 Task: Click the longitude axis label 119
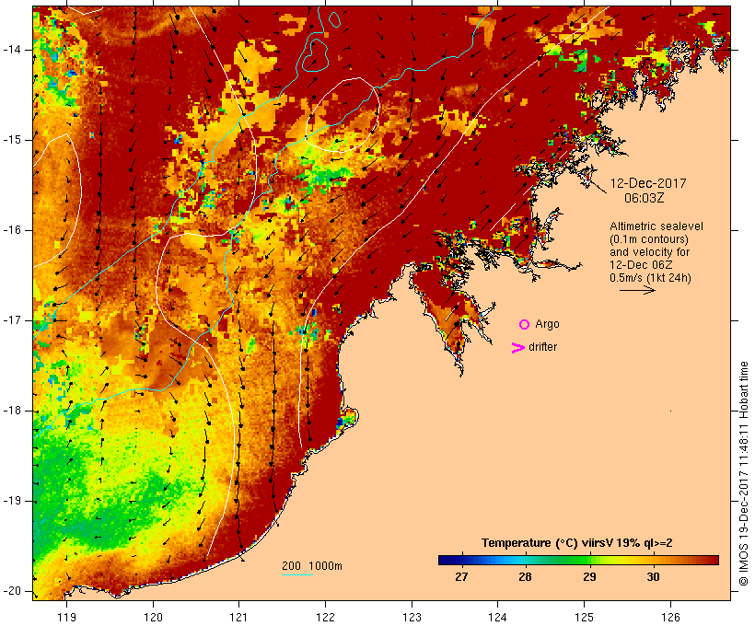point(66,617)
